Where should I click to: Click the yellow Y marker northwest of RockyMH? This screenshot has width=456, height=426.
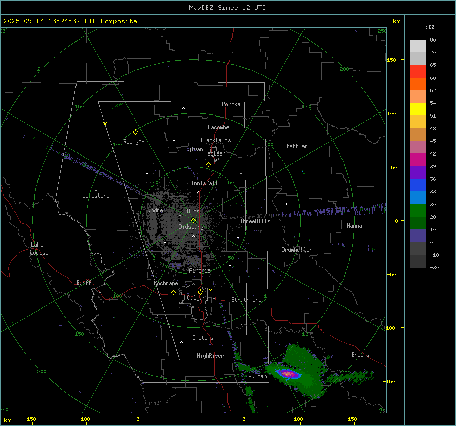pyautogui.click(x=105, y=124)
